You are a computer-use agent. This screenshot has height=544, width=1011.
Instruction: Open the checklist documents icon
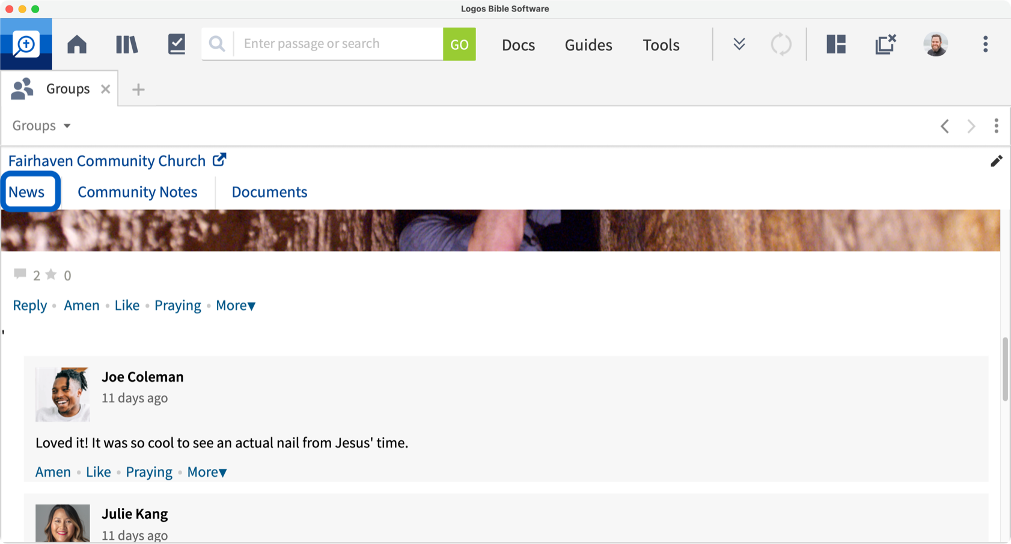[177, 44]
